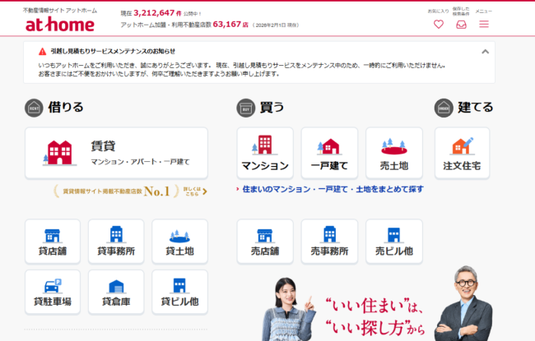
Task: Click the 引越し見積もりサービスメンテナンスのお知らせ heading
Action: (x=113, y=52)
